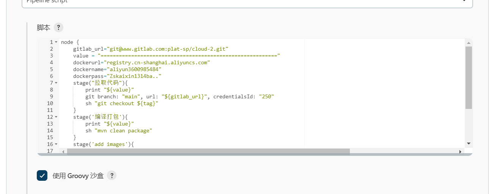
Task: Click the editor vertical scrollbar up arrow
Action: pyautogui.click(x=469, y=42)
